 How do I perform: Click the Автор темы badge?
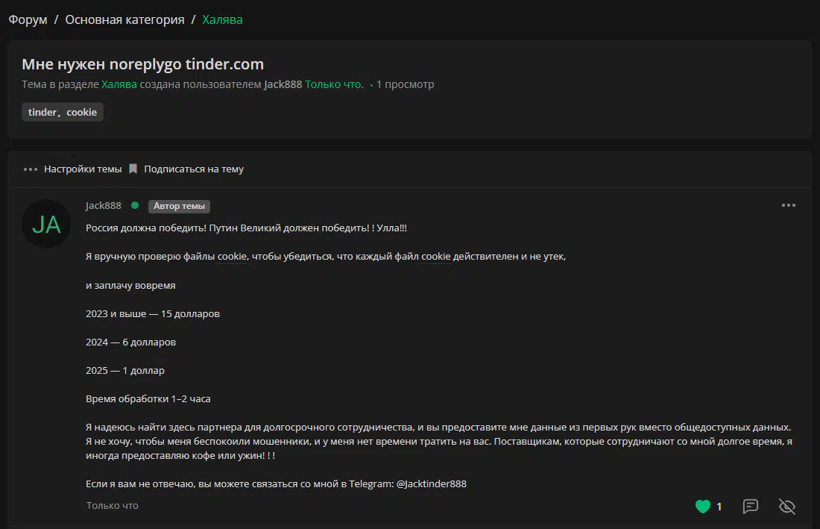click(179, 206)
